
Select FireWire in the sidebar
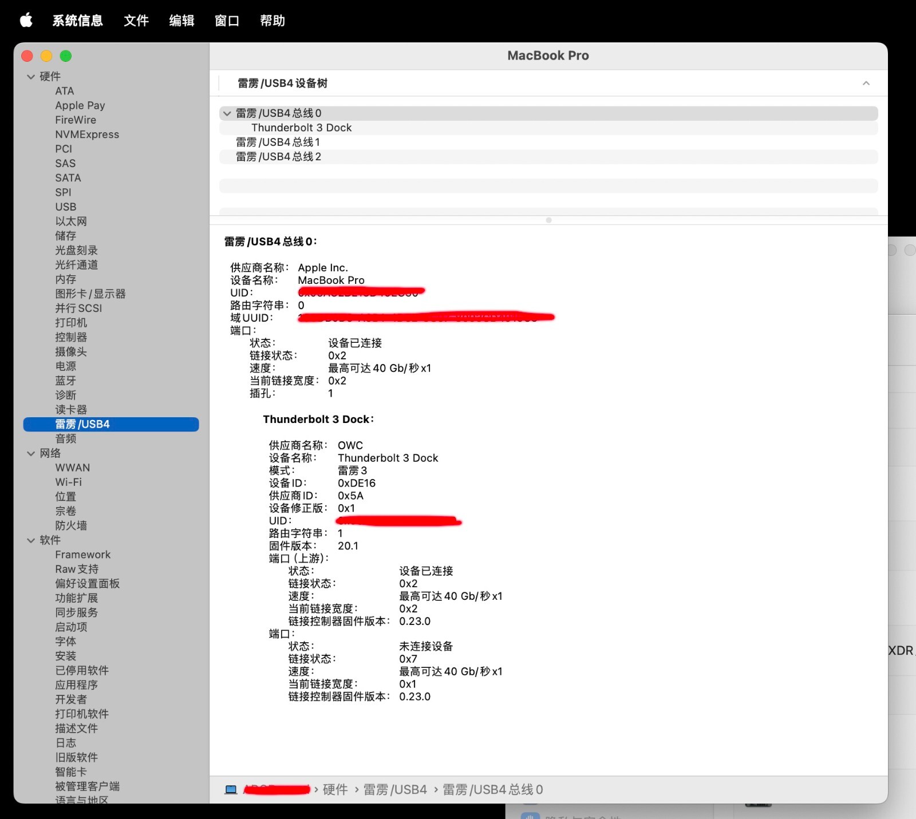tap(76, 120)
